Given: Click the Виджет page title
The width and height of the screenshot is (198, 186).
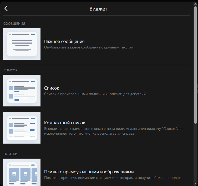Looking at the screenshot, I should 98,9.
